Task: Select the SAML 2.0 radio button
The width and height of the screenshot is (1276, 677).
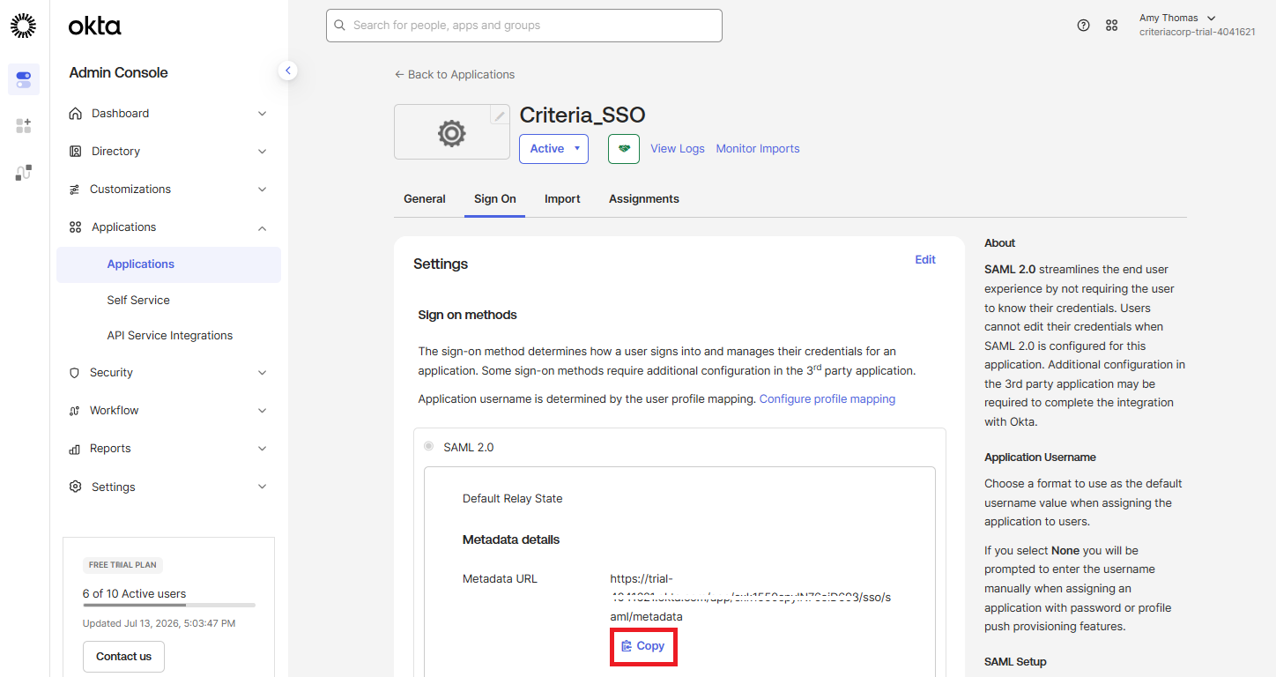Action: [x=429, y=447]
